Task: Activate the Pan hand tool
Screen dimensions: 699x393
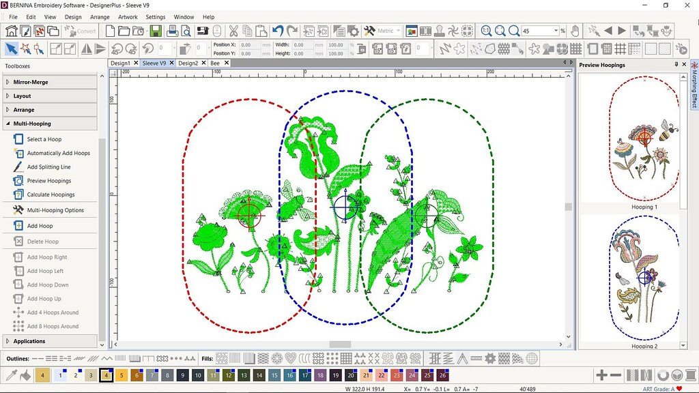Action: pos(575,31)
